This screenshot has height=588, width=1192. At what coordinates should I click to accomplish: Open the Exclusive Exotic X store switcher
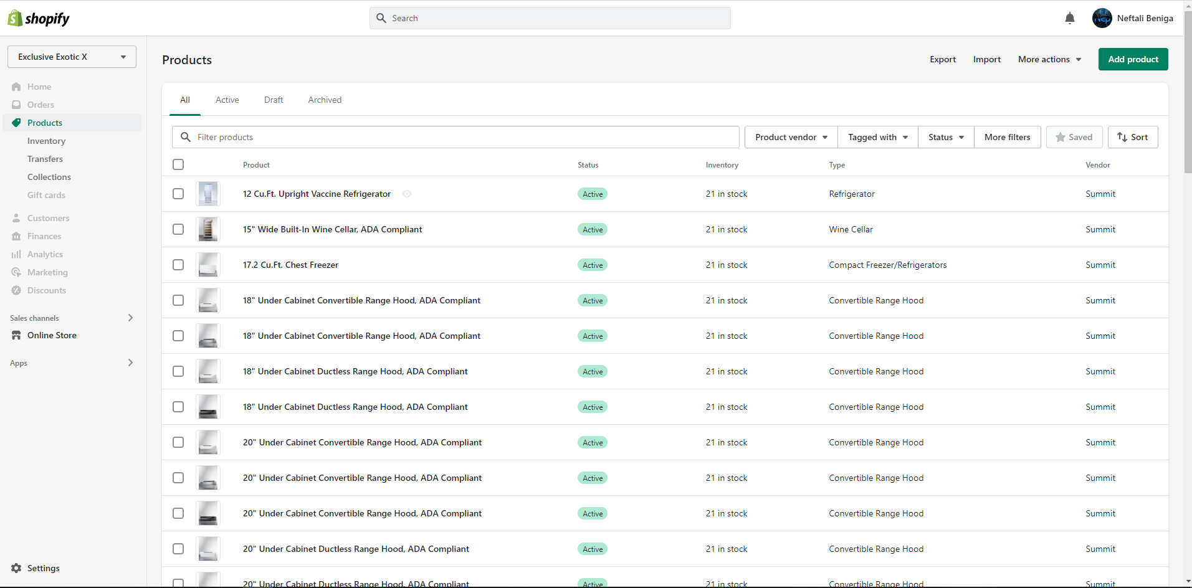tap(72, 57)
